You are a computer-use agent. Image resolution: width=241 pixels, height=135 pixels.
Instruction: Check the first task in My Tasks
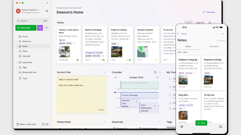tap(170, 79)
